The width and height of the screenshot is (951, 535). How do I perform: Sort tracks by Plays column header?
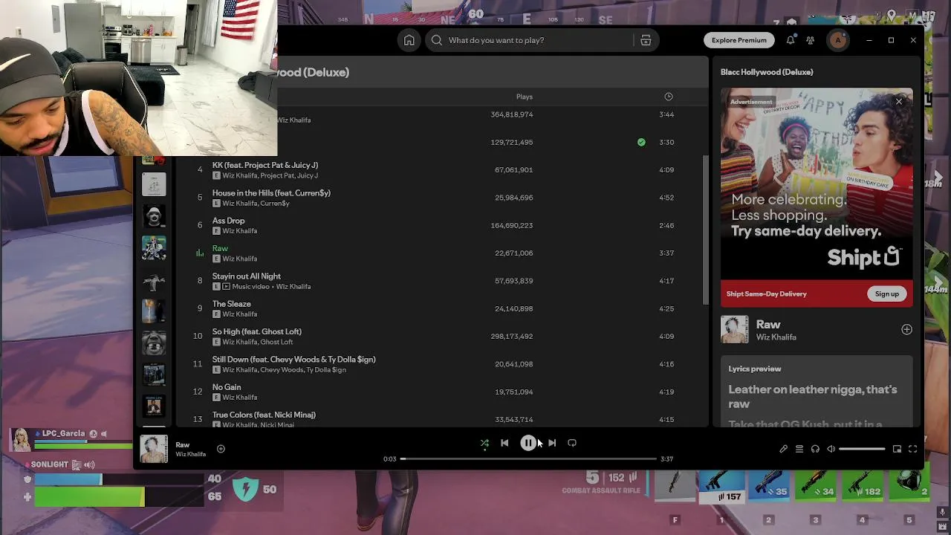click(x=525, y=97)
